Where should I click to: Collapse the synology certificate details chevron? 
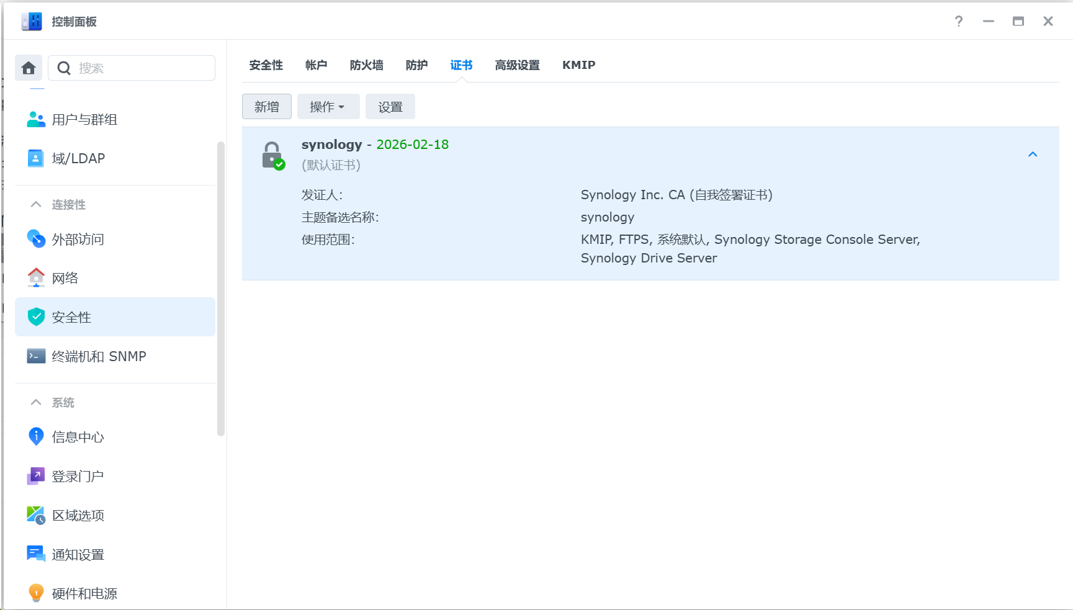click(x=1033, y=154)
